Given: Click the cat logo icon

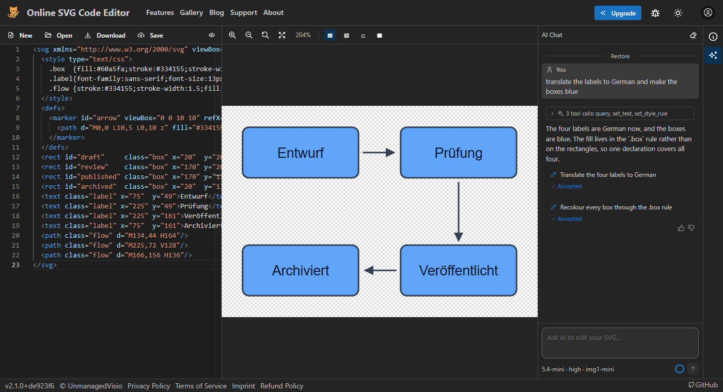Looking at the screenshot, I should tap(13, 12).
